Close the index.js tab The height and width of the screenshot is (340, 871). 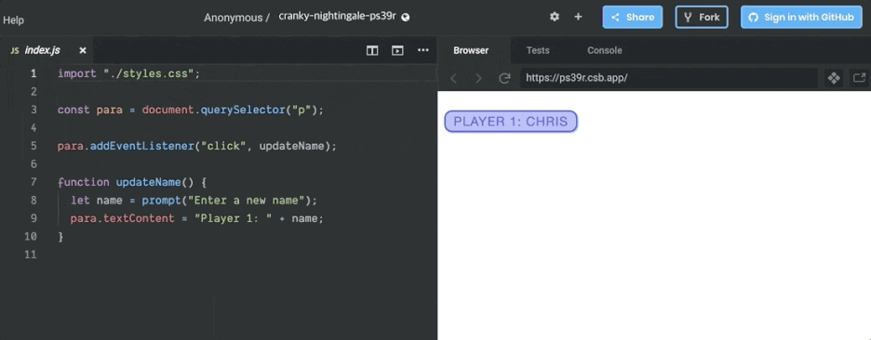[x=83, y=50]
